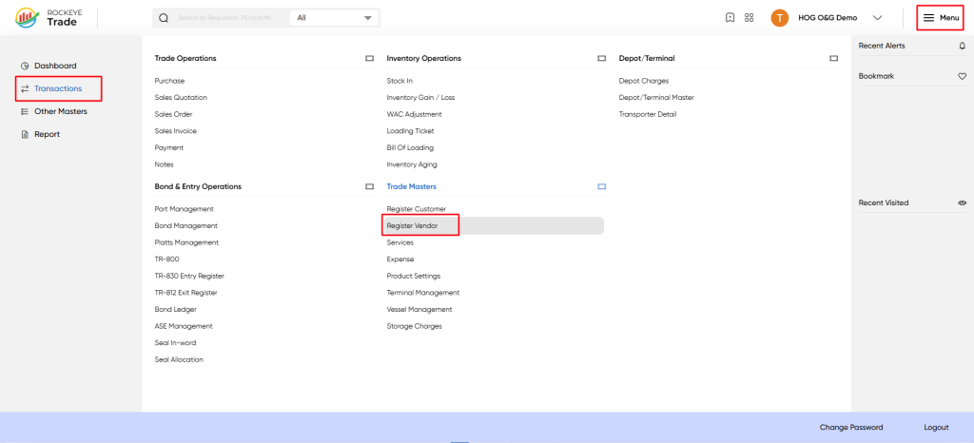The image size is (974, 443).
Task: Click the eye icon beside Recent Visited
Action: coord(963,202)
